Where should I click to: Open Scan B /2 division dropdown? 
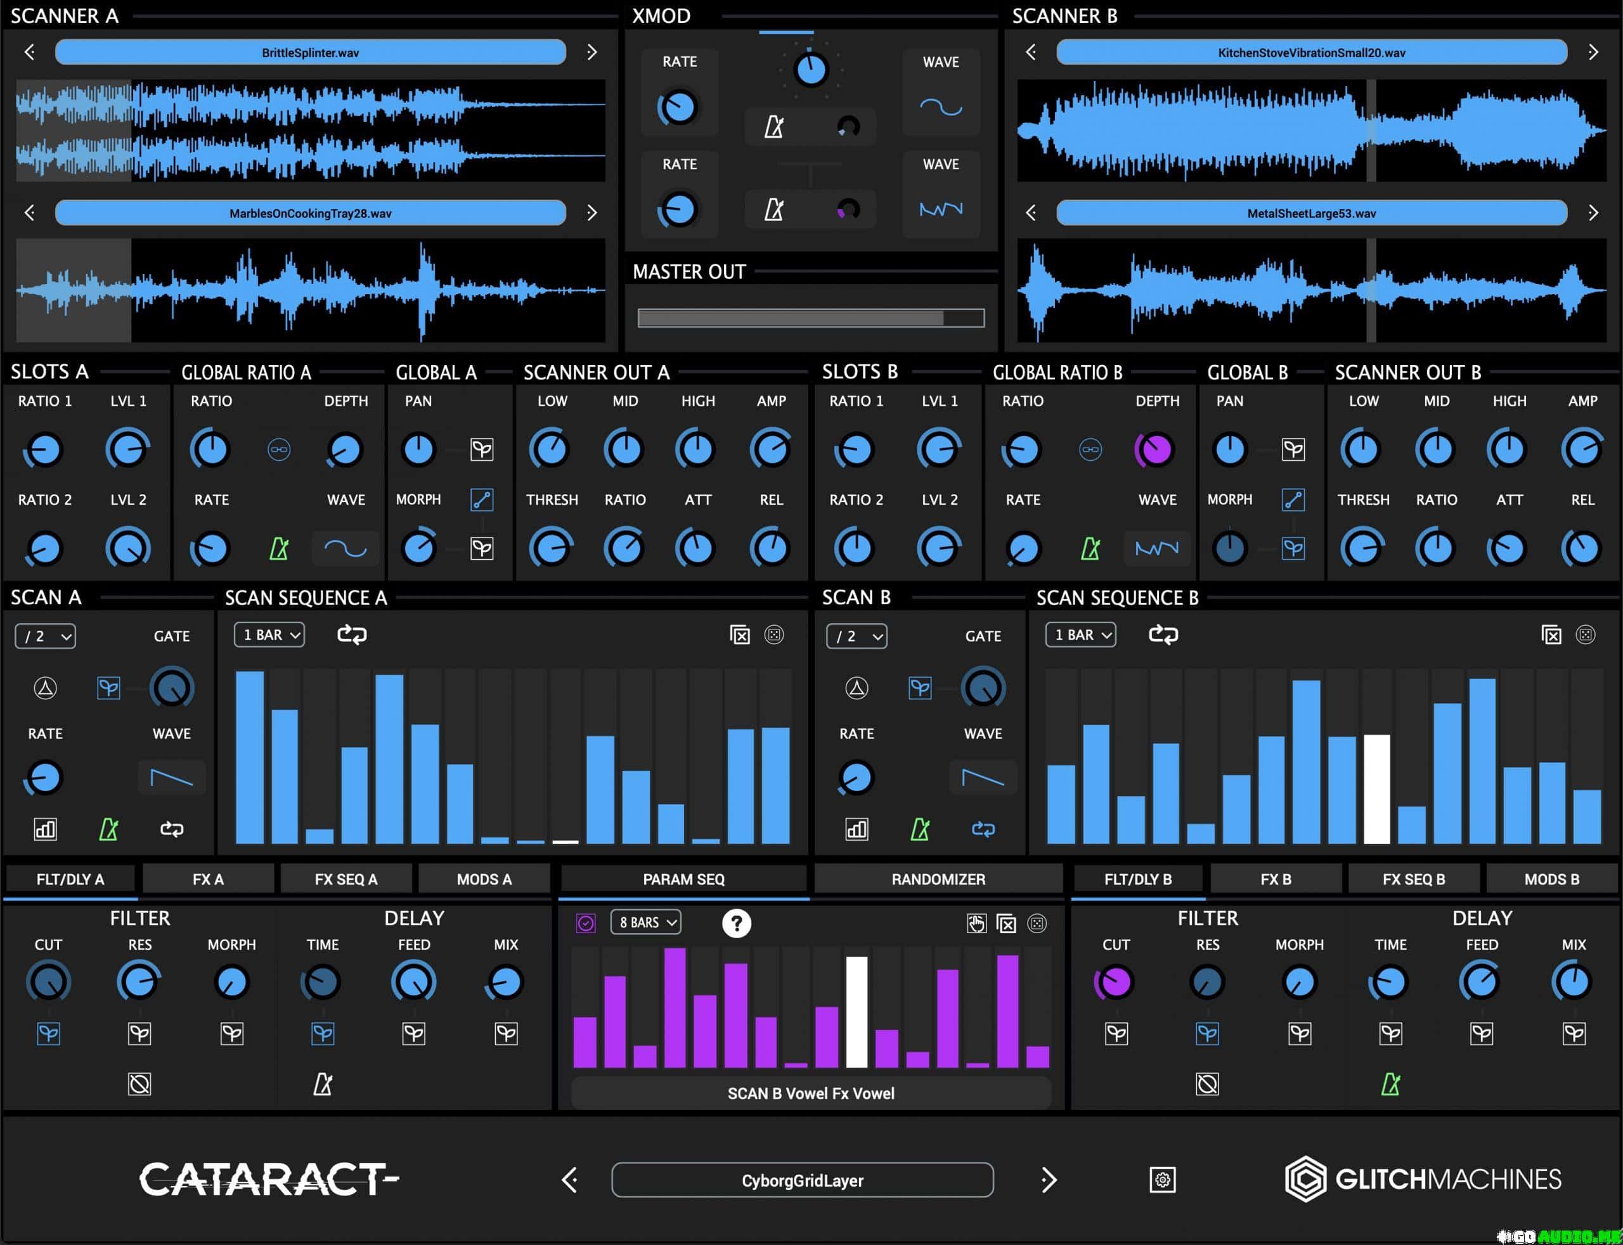(x=857, y=636)
